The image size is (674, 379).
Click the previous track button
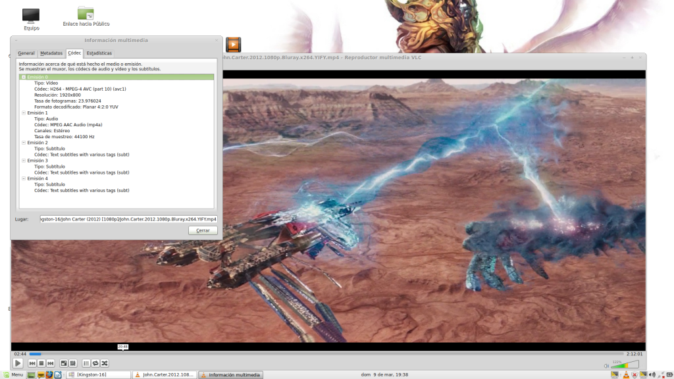pyautogui.click(x=32, y=363)
